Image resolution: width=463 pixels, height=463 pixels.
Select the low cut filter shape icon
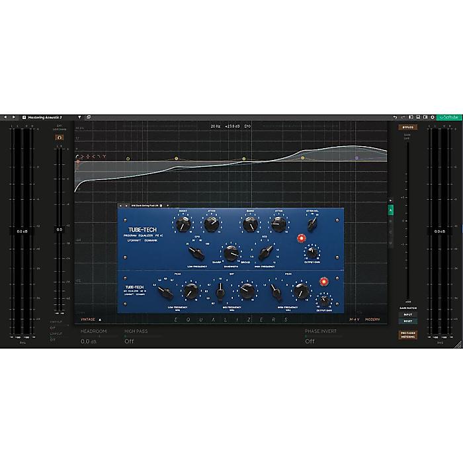pos(77,157)
